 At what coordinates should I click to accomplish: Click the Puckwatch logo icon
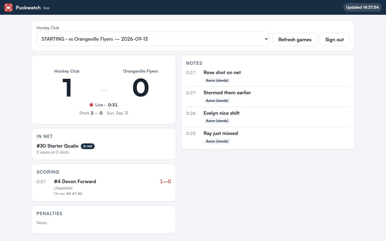[x=8, y=8]
